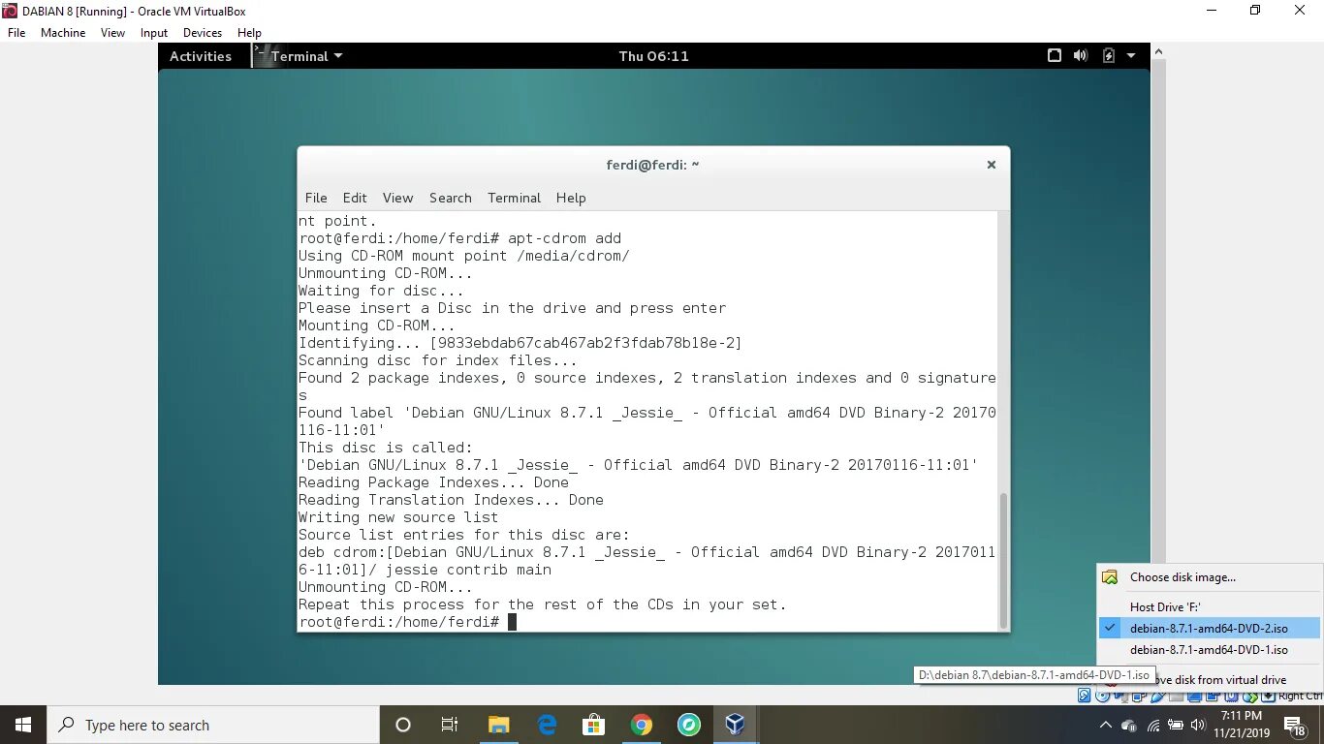Viewport: 1324px width, 744px height.
Task: Click the Windows battery tray icon
Action: (1176, 725)
